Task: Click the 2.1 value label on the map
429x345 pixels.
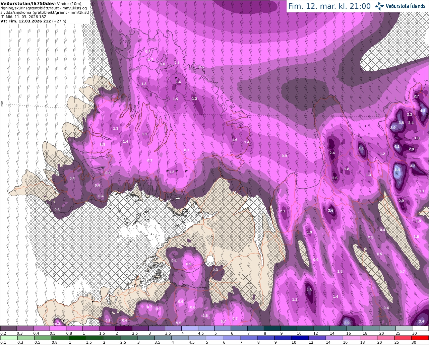Action: coord(283,211)
